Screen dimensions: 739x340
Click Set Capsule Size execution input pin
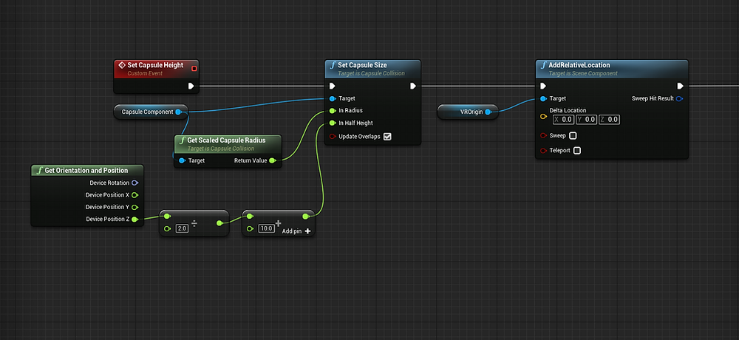[x=333, y=86]
